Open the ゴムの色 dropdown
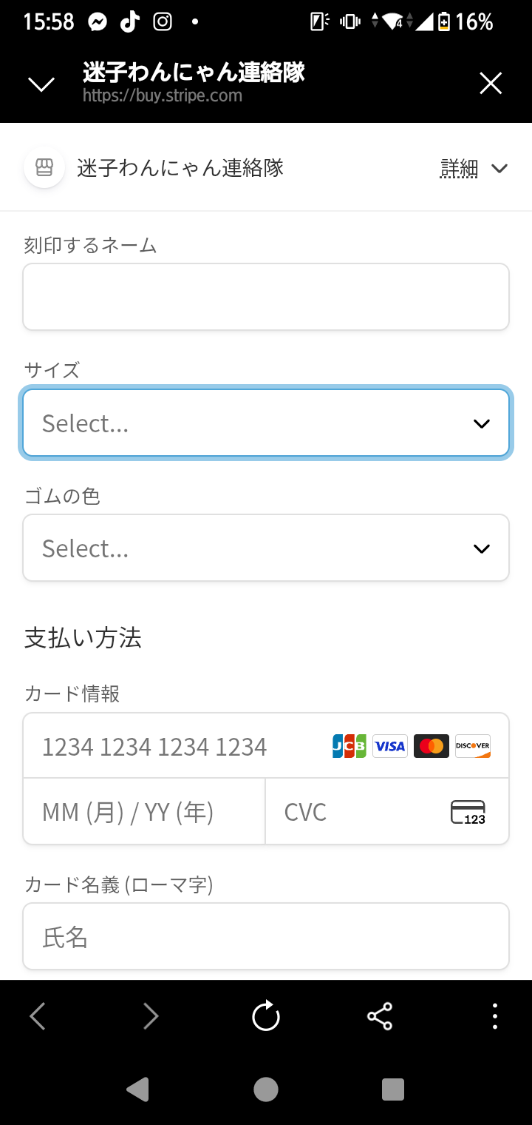Viewport: 532px width, 1125px height. 266,548
